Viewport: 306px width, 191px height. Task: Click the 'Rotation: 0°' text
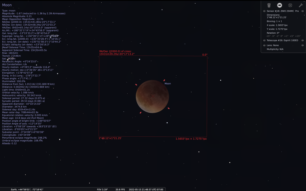click(x=273, y=33)
